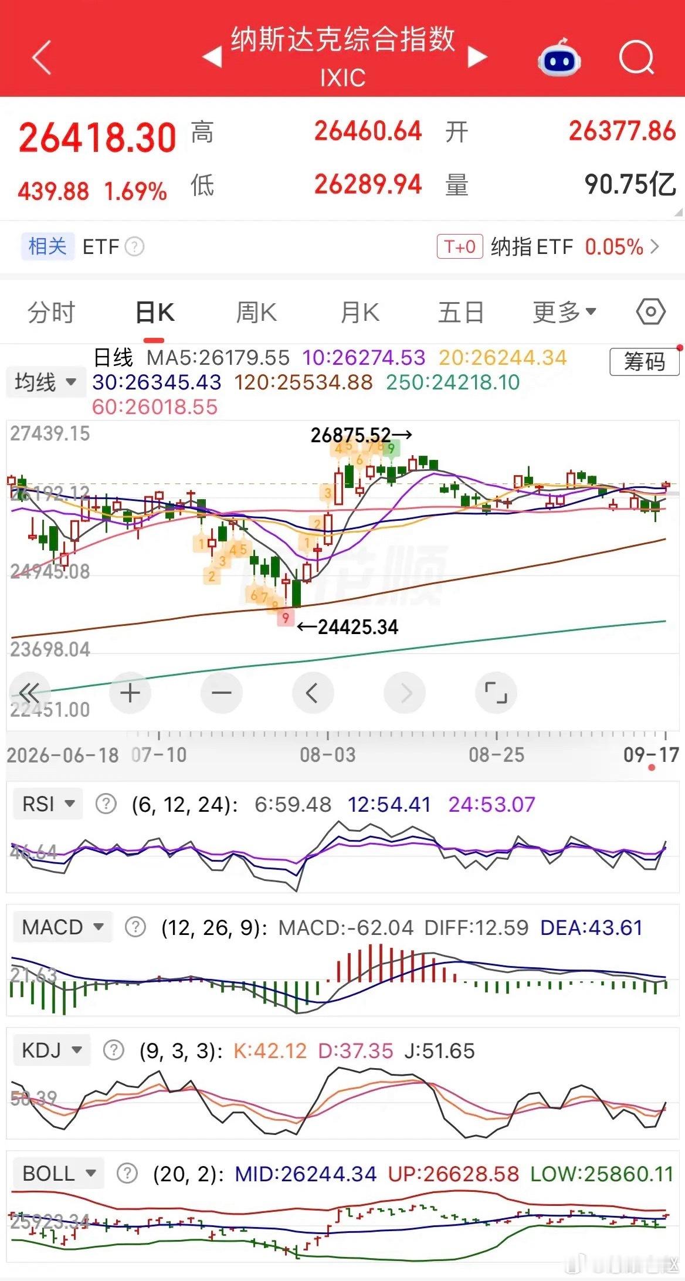The width and height of the screenshot is (685, 1281).
Task: Open KDJ help question mark
Action: (x=113, y=1050)
